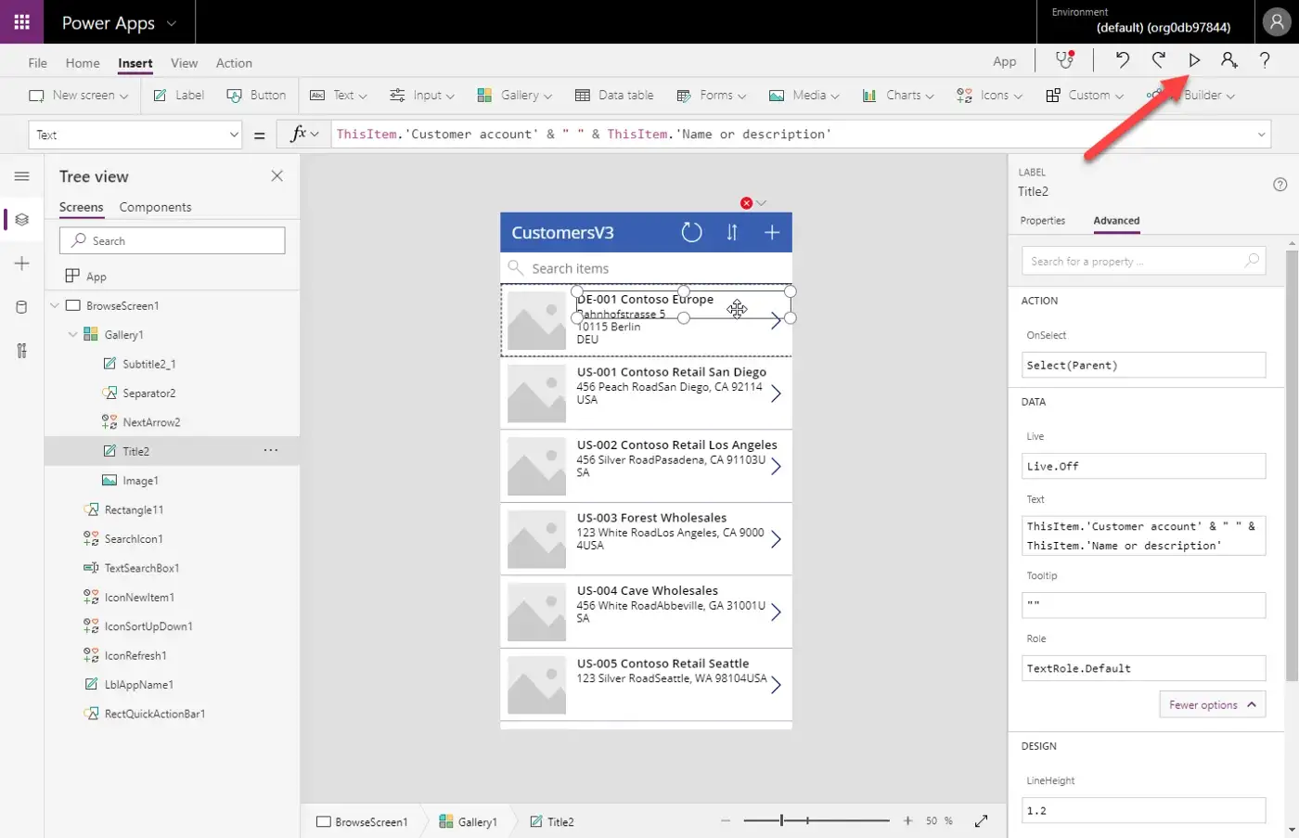This screenshot has height=838, width=1299.
Task: Open the Power Apps title dropdown
Action: click(171, 23)
